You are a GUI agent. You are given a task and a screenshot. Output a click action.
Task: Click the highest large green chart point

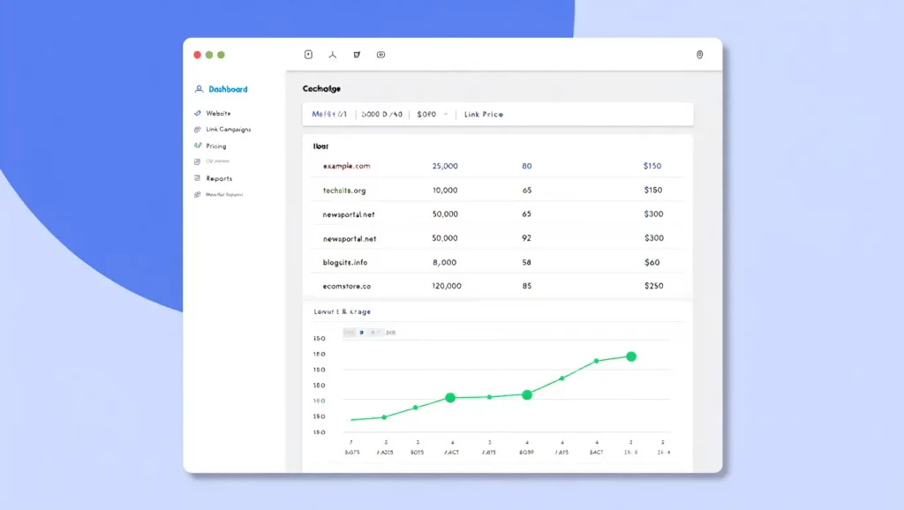631,356
